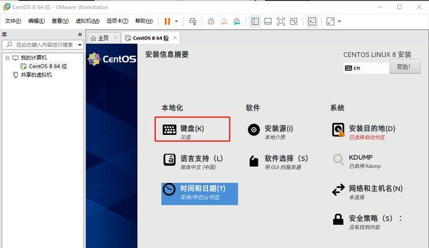Click the 帮助! button in the installer
Screen dimensions: 429x248
tap(405, 67)
